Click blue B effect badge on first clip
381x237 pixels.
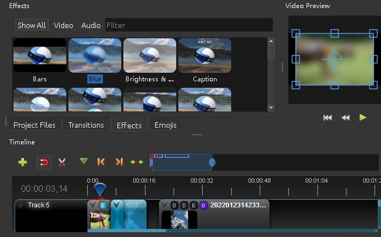click(x=103, y=205)
